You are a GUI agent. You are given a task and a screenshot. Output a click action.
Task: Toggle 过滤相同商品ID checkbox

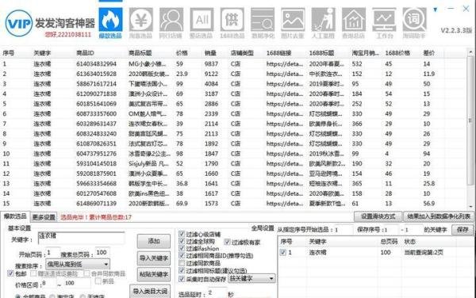(182, 255)
